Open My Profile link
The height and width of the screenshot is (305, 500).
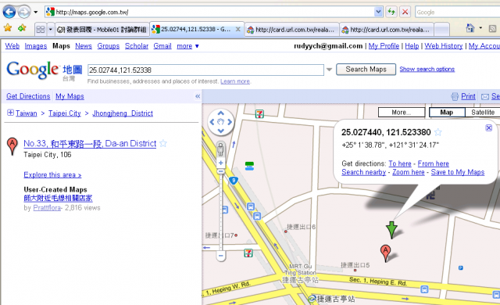coord(384,46)
